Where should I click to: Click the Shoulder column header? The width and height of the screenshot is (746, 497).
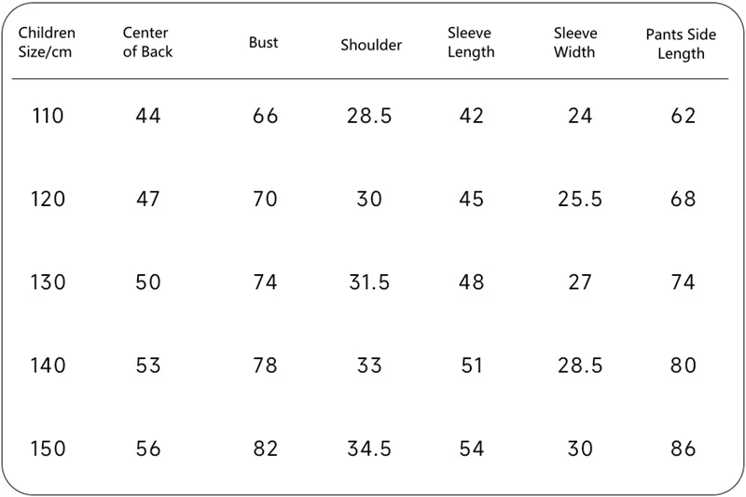pyautogui.click(x=371, y=45)
